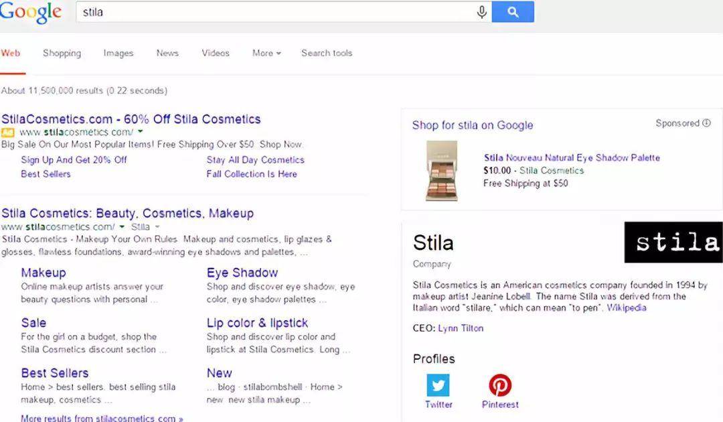Open the New sitelink
723x422 pixels.
click(x=220, y=373)
